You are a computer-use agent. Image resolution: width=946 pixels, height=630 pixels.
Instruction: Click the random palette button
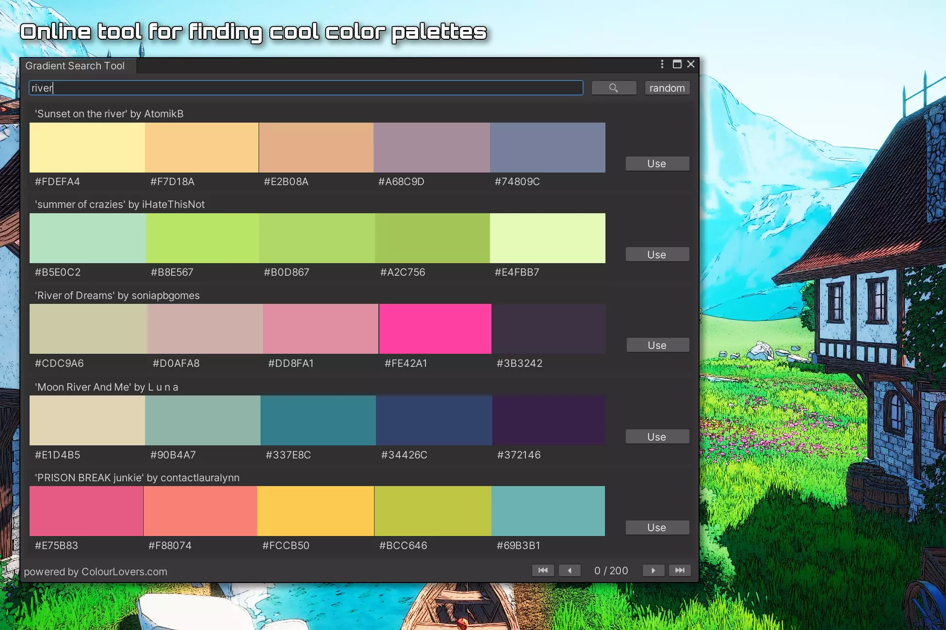coord(667,88)
